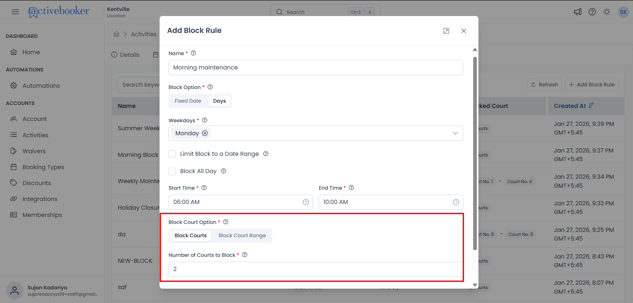Click the sidebar user profile avatar
Image resolution: width=633 pixels, height=303 pixels.
coord(15,291)
